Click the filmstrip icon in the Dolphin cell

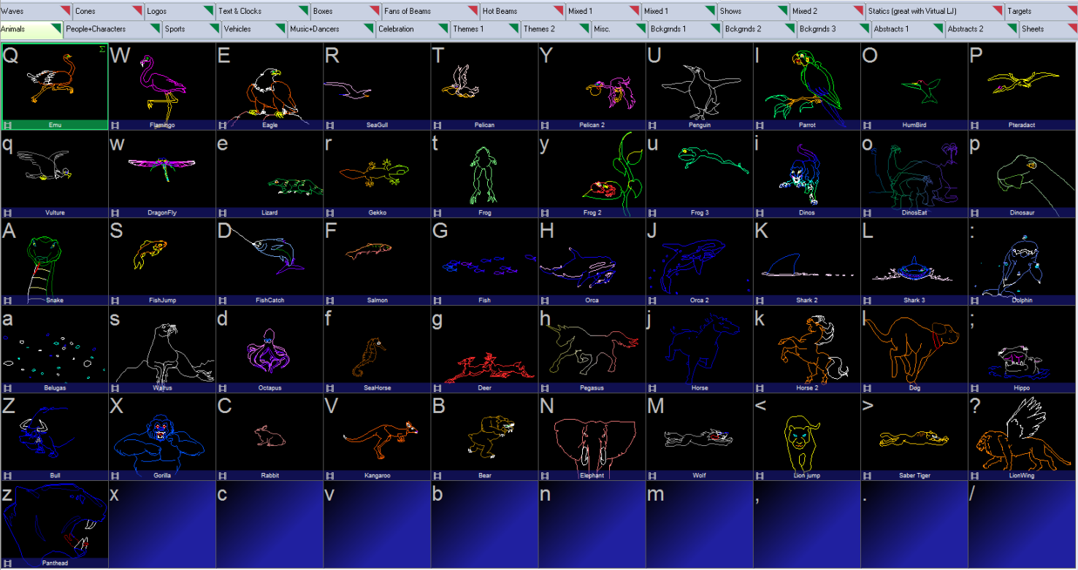[x=974, y=300]
